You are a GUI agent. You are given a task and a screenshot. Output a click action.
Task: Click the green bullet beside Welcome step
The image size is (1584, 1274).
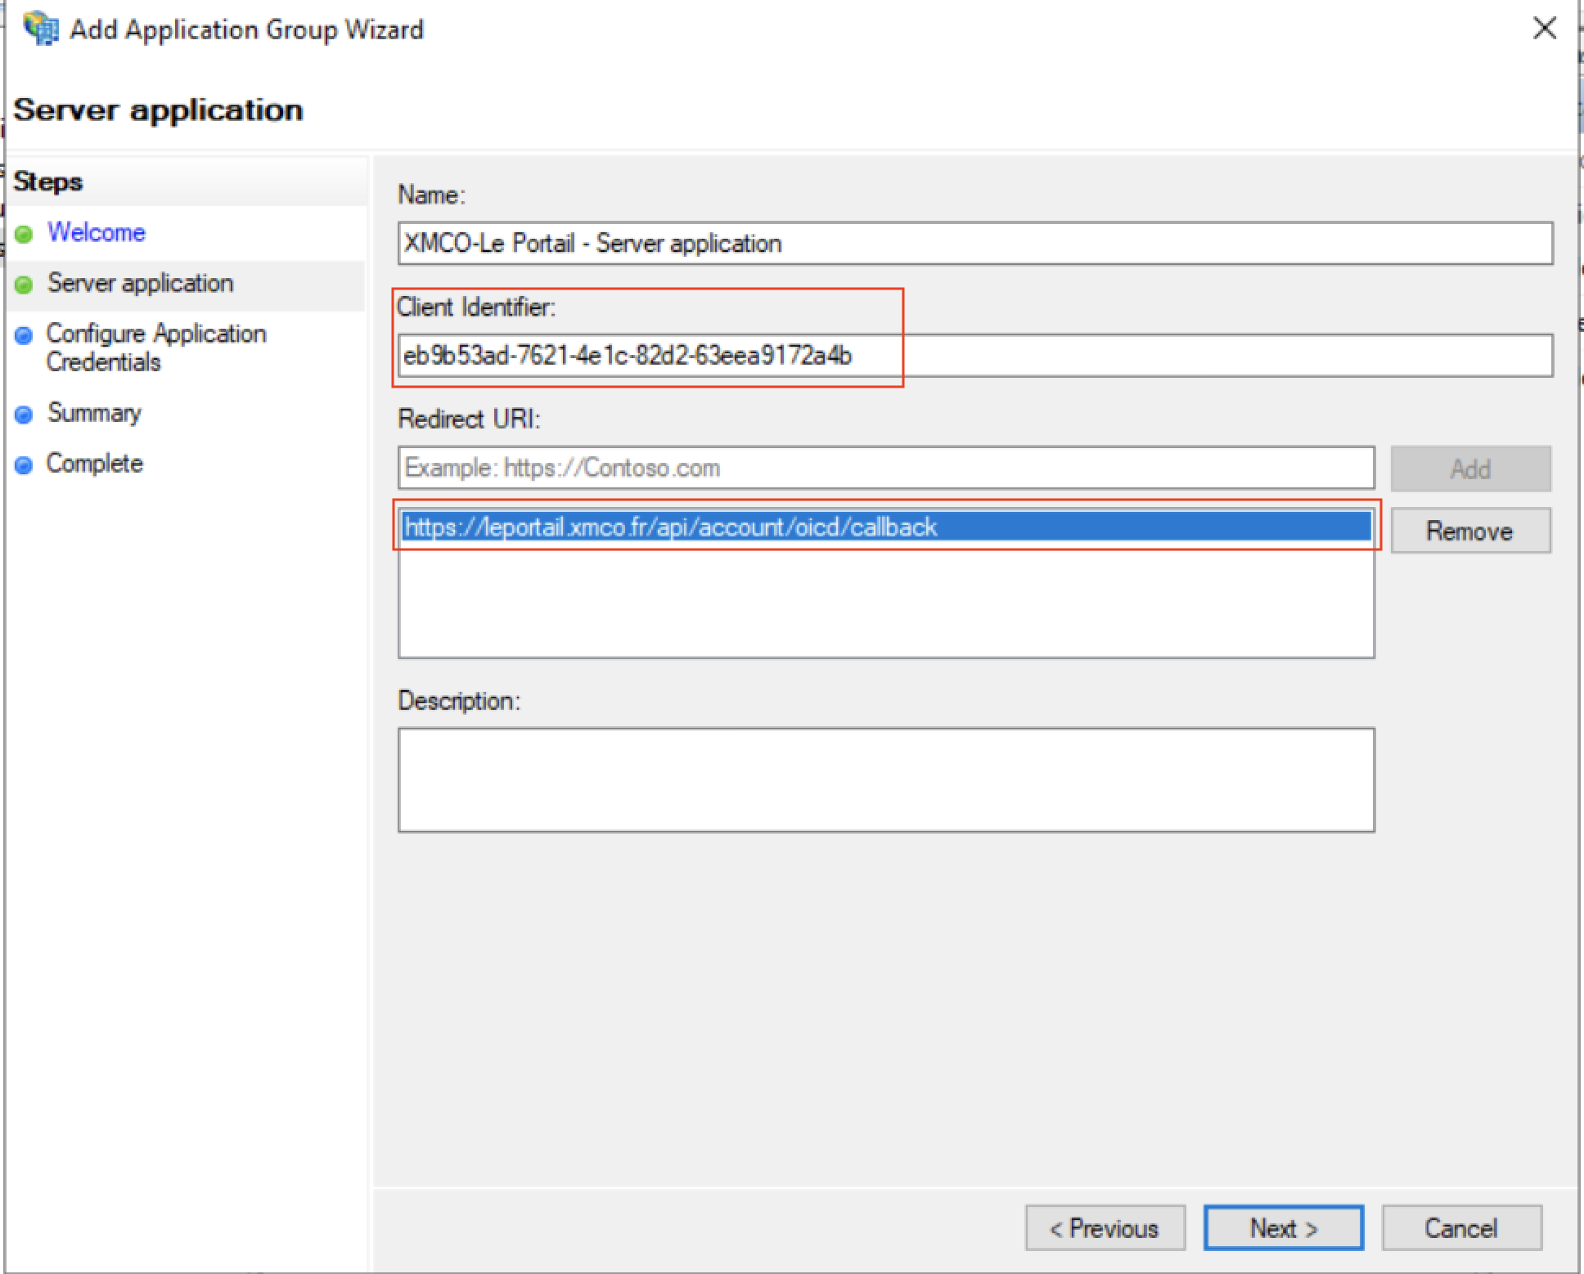pyautogui.click(x=25, y=234)
